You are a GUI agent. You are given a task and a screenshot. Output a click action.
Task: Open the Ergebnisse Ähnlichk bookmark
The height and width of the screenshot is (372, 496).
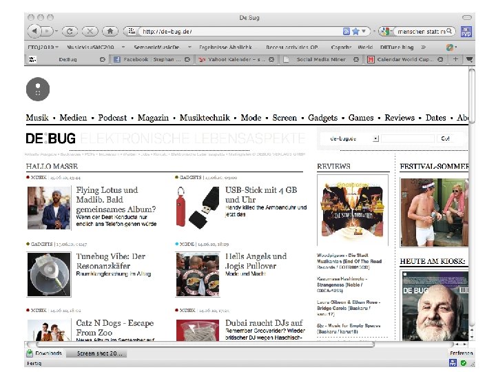[225, 48]
